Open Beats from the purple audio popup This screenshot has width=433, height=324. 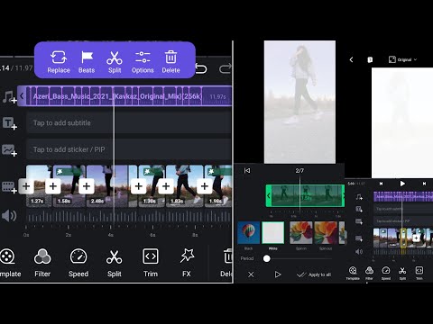pos(87,62)
